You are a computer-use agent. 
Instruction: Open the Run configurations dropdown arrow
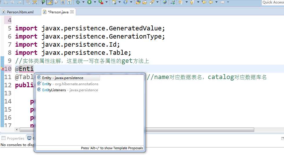click(95, 2)
